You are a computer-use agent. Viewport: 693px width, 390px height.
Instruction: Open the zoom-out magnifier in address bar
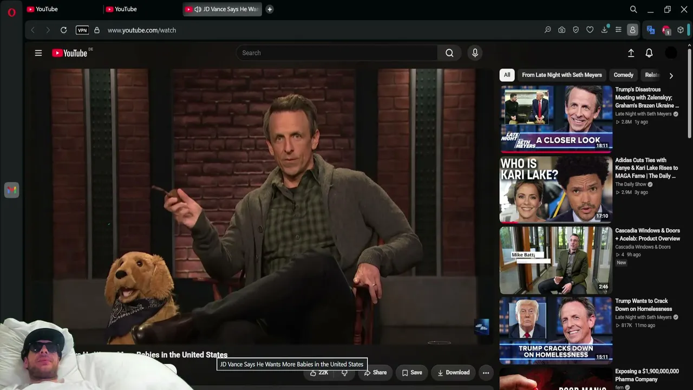[548, 30]
